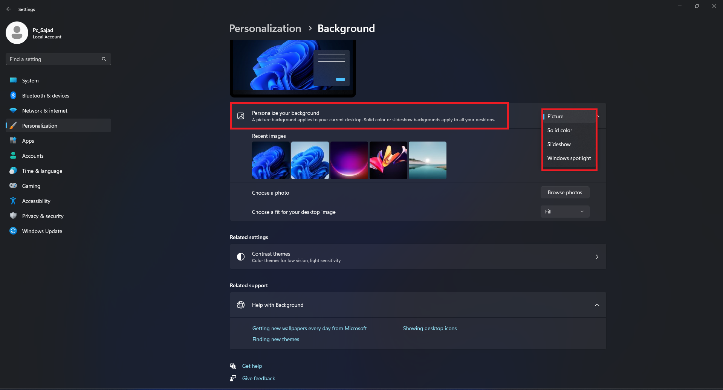
Task: Click the Apps icon in sidebar
Action: (13, 140)
